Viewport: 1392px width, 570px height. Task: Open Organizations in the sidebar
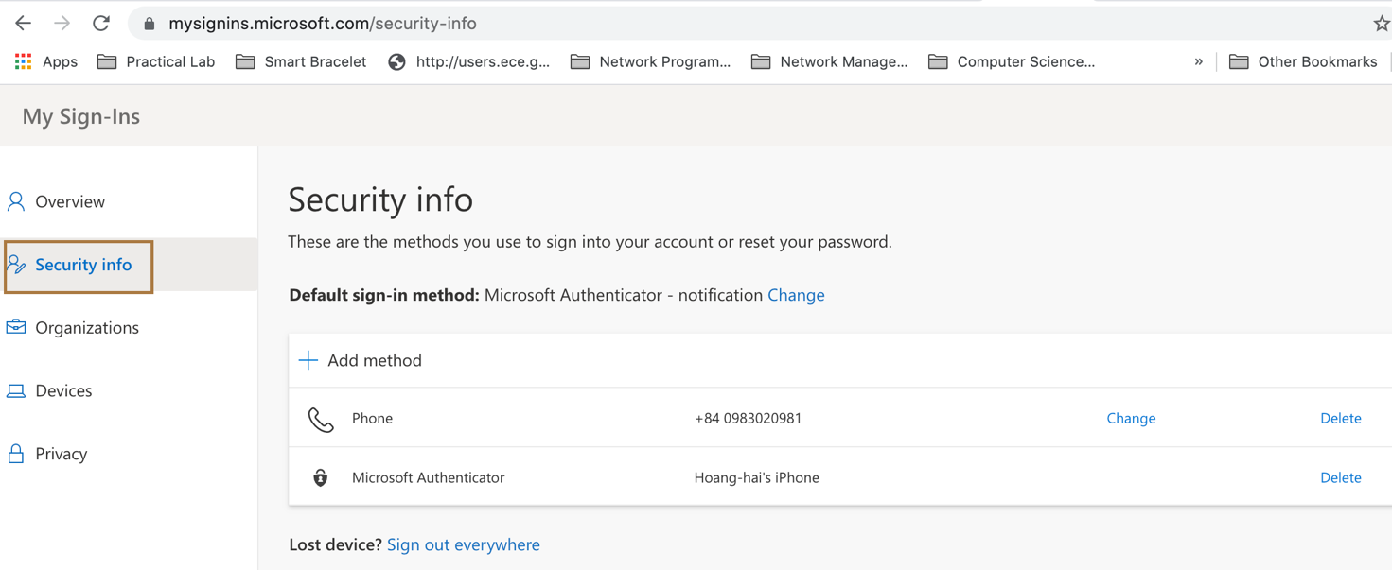click(86, 328)
